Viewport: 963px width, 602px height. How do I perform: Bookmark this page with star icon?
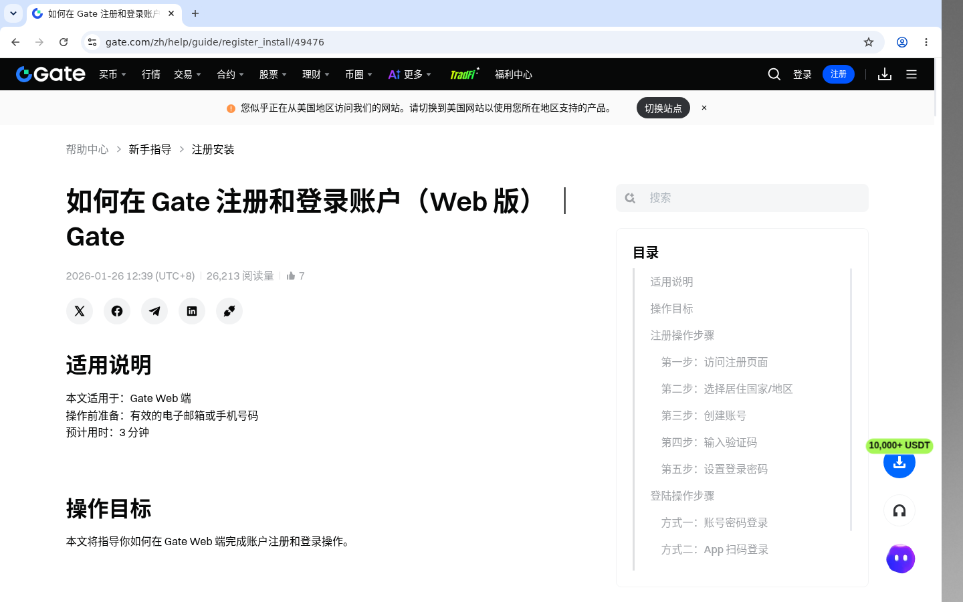click(869, 42)
